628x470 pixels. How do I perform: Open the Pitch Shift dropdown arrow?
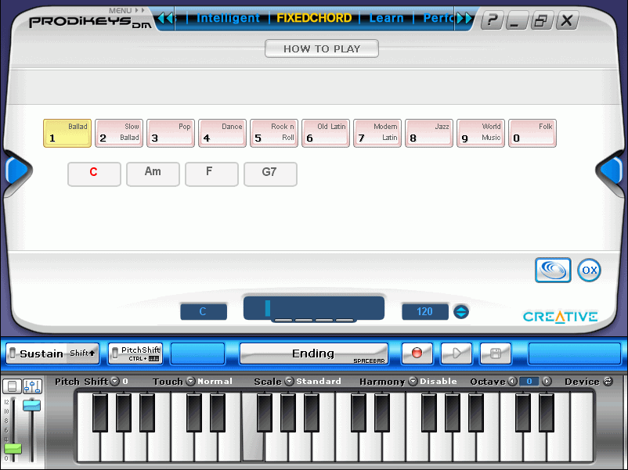(115, 381)
